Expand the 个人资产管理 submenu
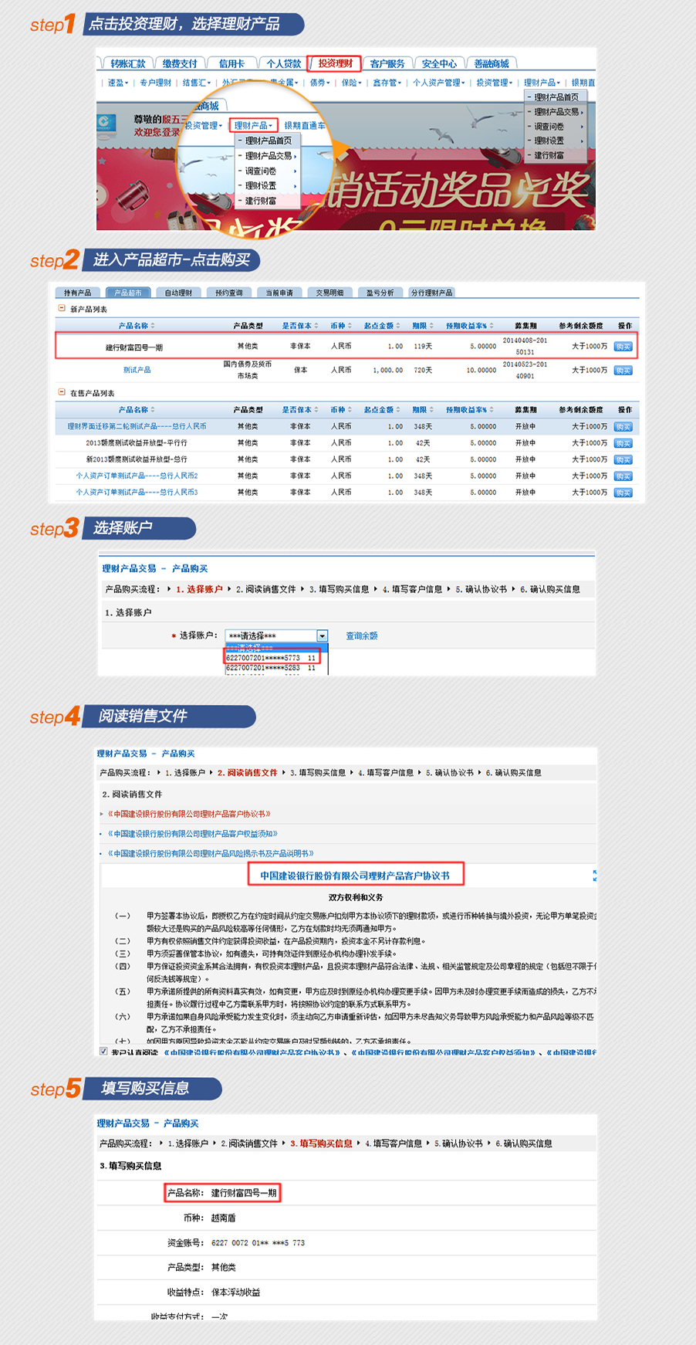Image resolution: width=696 pixels, height=1345 pixels. [x=438, y=83]
